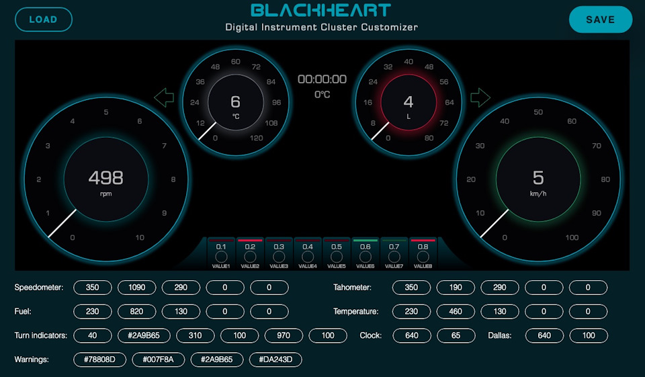The width and height of the screenshot is (645, 377).
Task: Select the VALUE6 green indicator
Action: pyautogui.click(x=365, y=256)
